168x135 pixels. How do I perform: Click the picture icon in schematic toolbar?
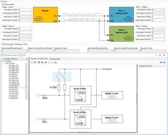coord(46,62)
